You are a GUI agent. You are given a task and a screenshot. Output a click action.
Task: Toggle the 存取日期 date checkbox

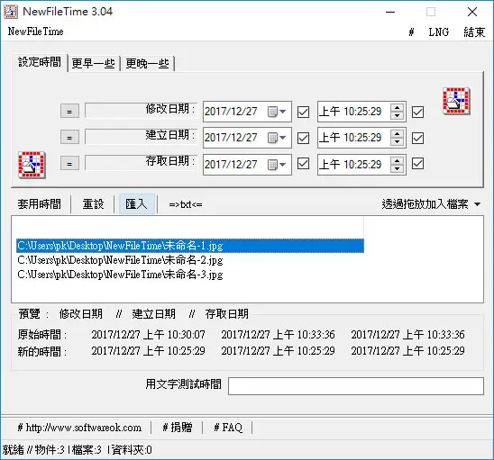coord(304,164)
